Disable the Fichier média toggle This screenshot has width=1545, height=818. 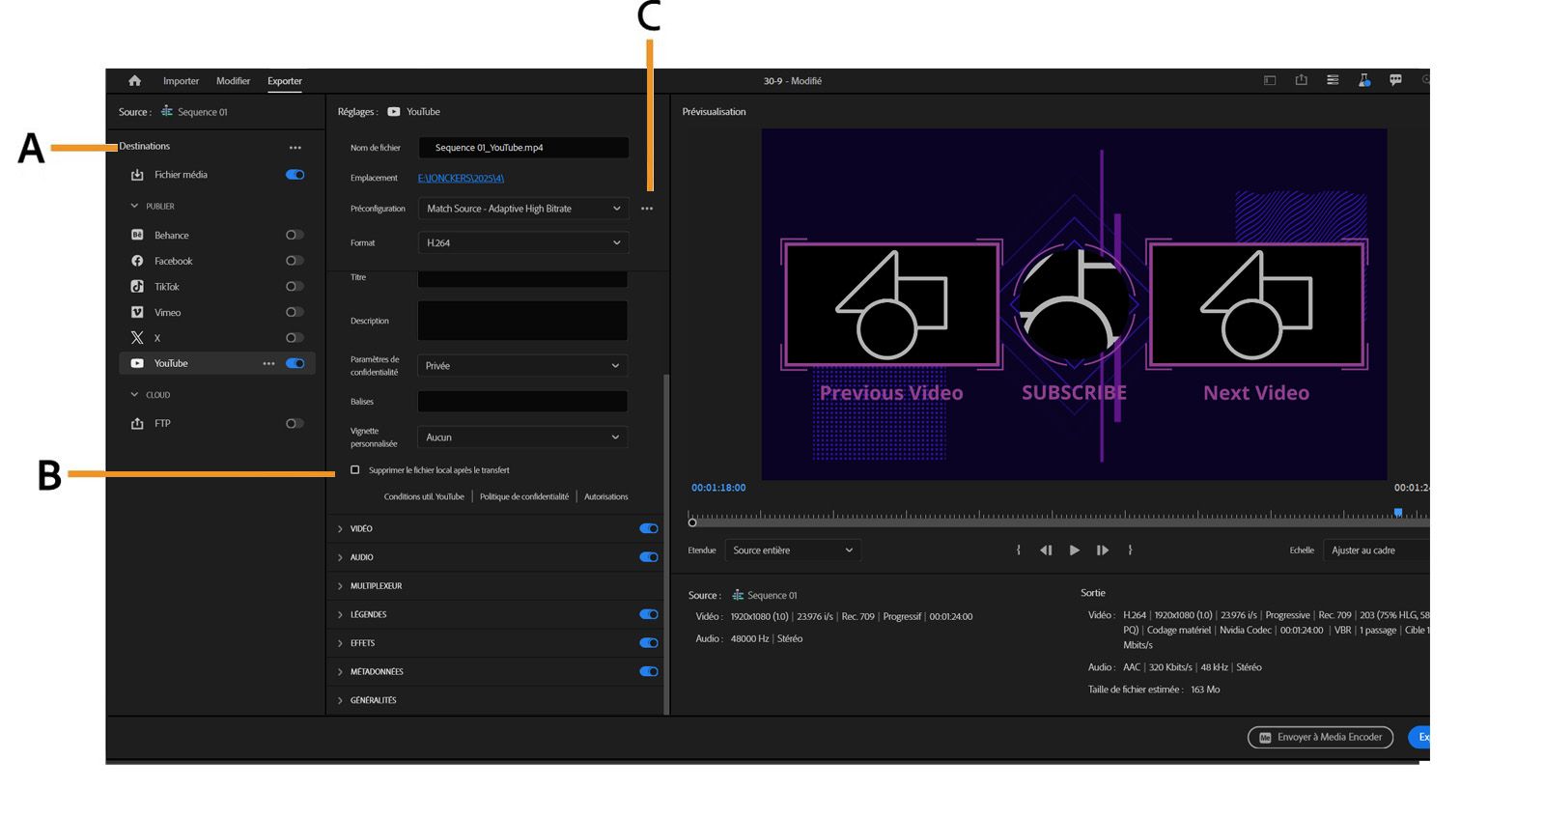pyautogui.click(x=295, y=175)
